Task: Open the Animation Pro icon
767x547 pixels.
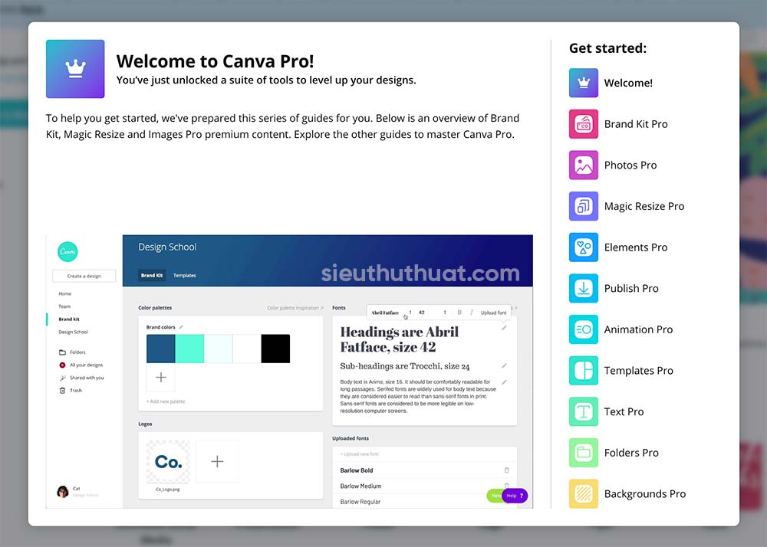Action: click(x=583, y=329)
